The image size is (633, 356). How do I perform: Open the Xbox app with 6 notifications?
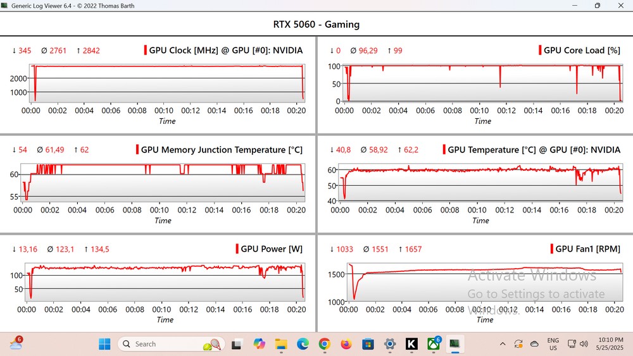tap(434, 344)
